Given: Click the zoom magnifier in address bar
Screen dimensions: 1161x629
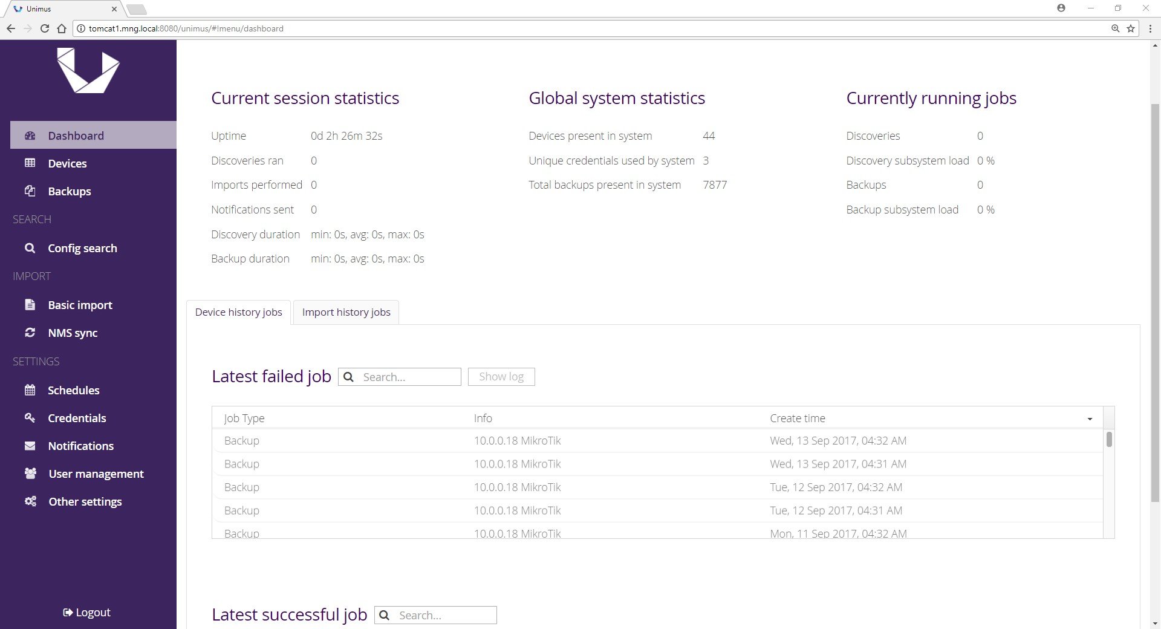Looking at the screenshot, I should pyautogui.click(x=1115, y=28).
